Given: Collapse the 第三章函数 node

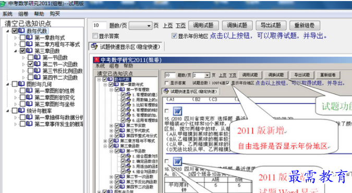Looking at the screenshot, I should [16, 51].
